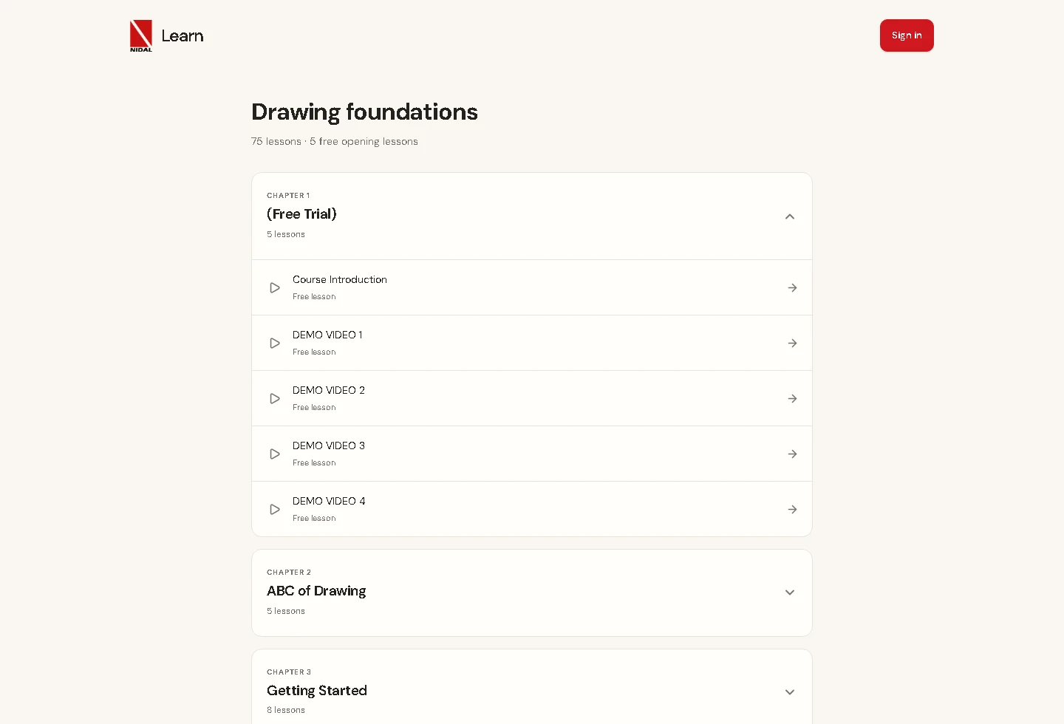Click '5 lessons' under ABC of Drawing
The image size is (1064, 724).
pyautogui.click(x=286, y=611)
